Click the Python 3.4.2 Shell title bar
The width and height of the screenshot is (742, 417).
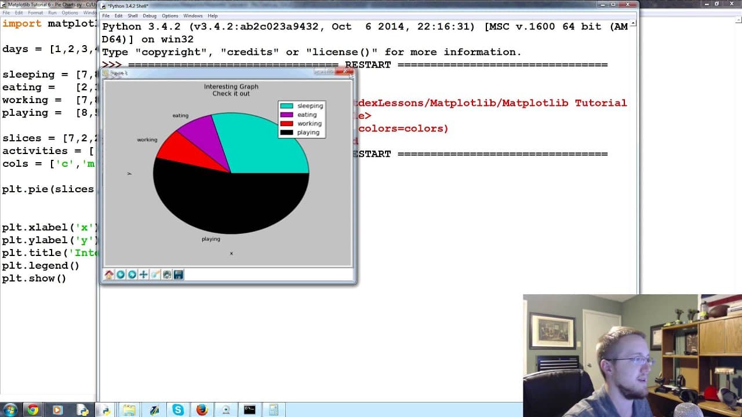(x=348, y=6)
